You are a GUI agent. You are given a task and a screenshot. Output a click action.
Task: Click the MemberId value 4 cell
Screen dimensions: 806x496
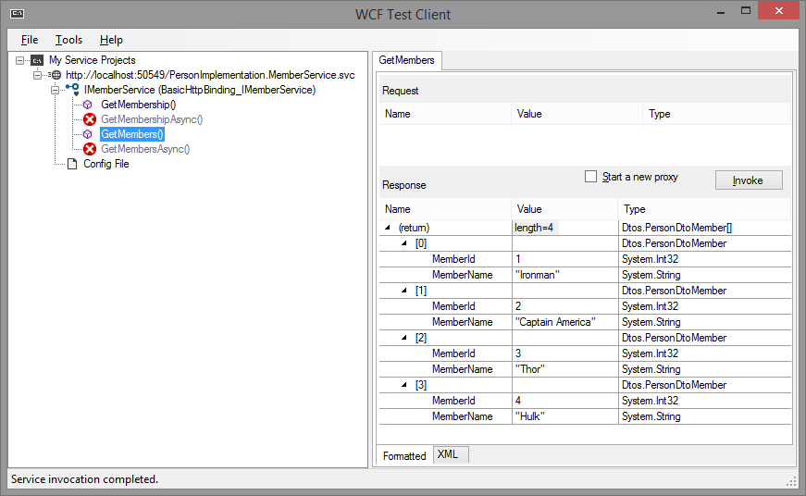click(564, 401)
